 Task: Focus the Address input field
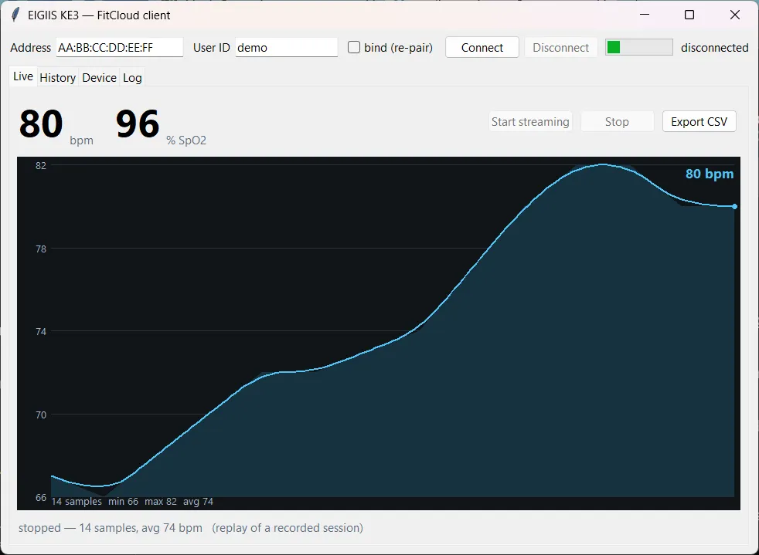pos(120,47)
